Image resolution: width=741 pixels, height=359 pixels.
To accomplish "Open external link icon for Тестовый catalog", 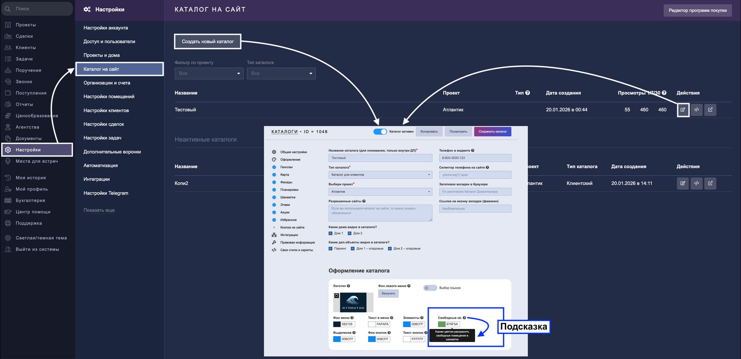I will tap(710, 110).
